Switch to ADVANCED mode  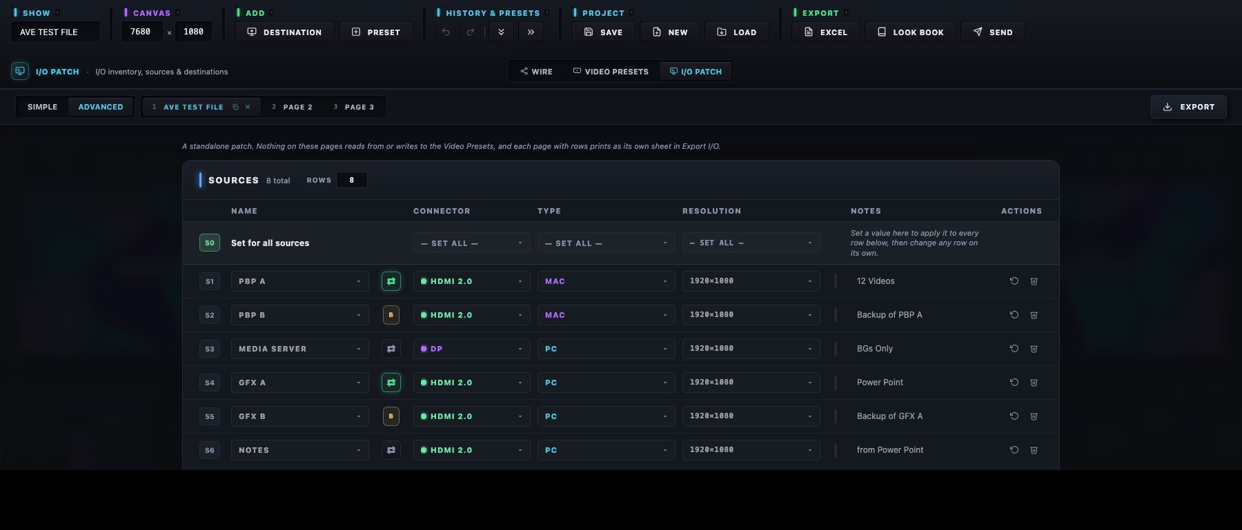(x=101, y=107)
